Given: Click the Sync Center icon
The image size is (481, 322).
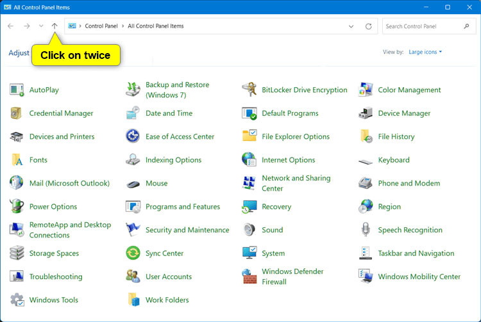Looking at the screenshot, I should click(x=133, y=254).
